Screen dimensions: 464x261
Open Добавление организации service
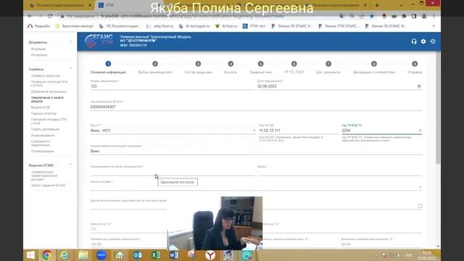49,91
